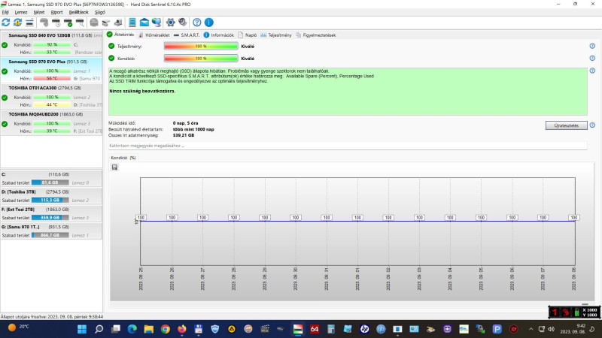Click the 20°C weather widget on taskbar
The height and width of the screenshot is (338, 602).
click(18, 327)
